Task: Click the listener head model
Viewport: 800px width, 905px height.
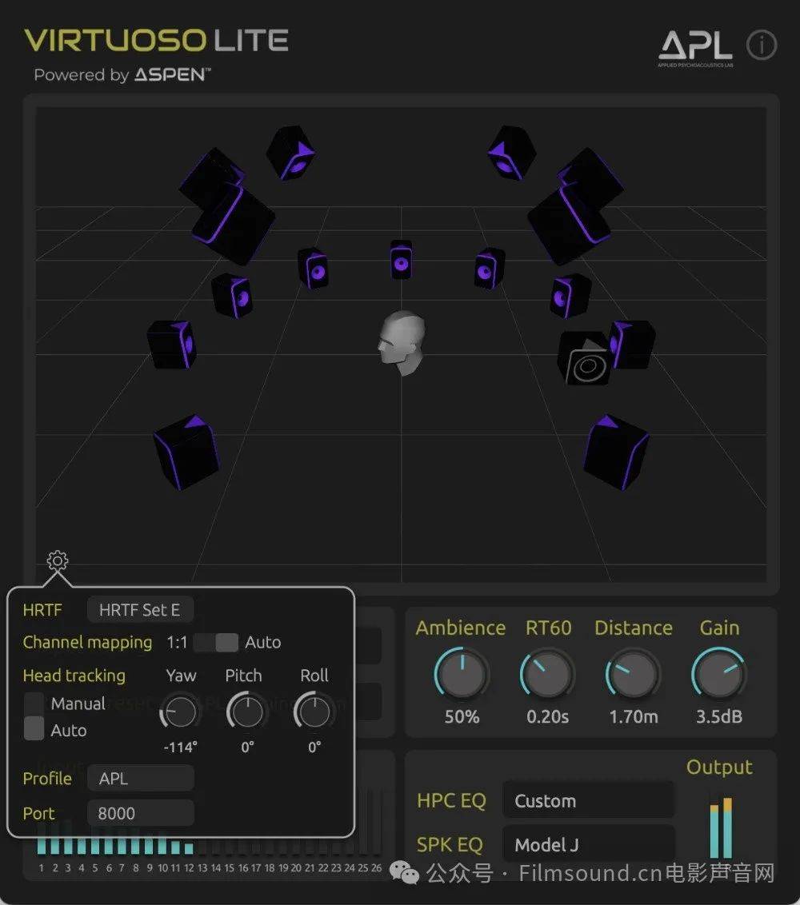Action: (402, 344)
